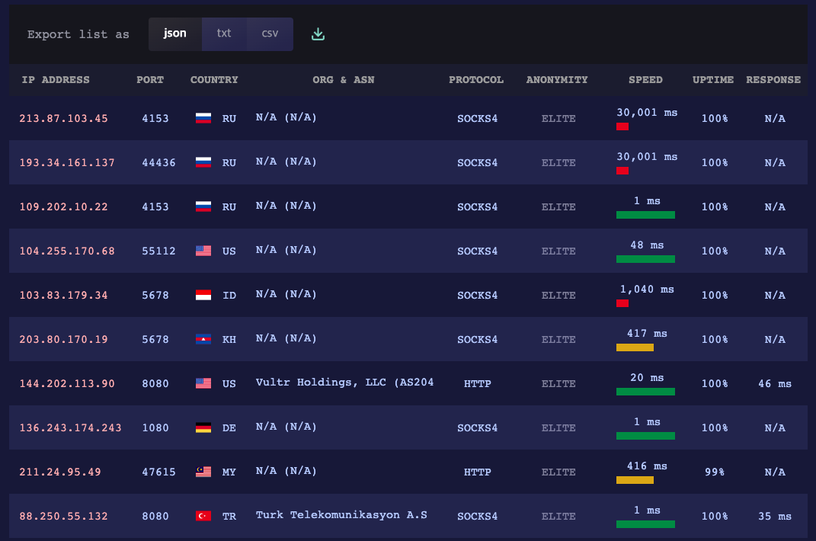This screenshot has height=541, width=816.
Task: Click TR country code
Action: pos(229,516)
